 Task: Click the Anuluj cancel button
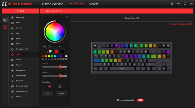62,93
